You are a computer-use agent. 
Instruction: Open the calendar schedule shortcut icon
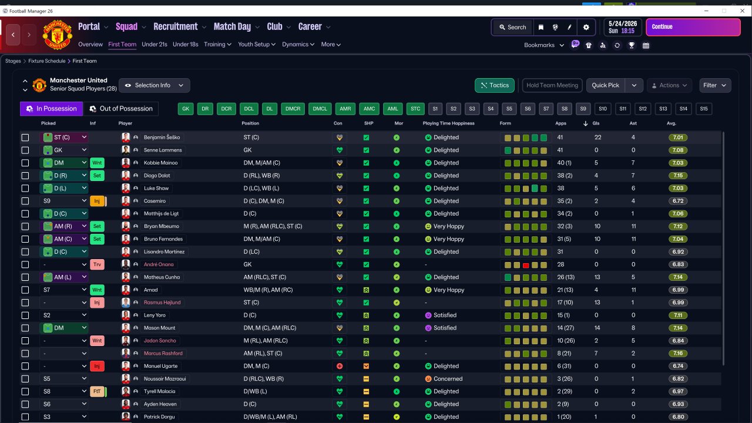pyautogui.click(x=646, y=45)
